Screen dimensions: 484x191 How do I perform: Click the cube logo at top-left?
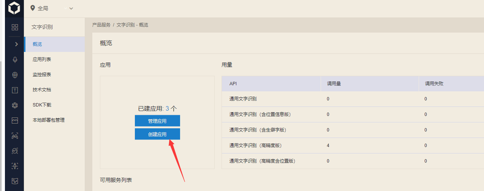click(x=14, y=8)
